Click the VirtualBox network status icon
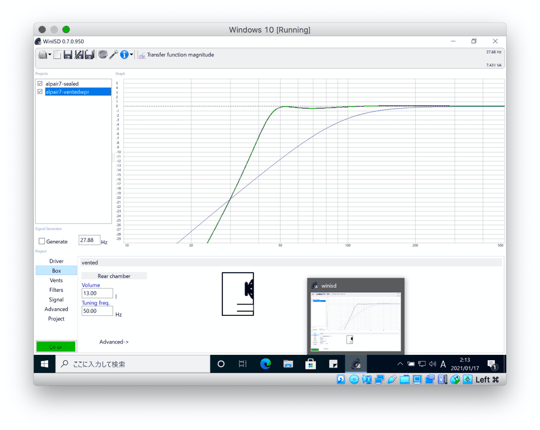The image size is (540, 430). click(x=379, y=380)
